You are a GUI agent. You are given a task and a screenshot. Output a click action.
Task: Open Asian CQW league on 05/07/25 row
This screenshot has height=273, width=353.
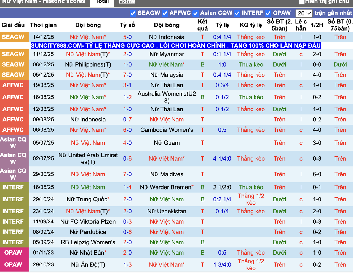pyautogui.click(x=13, y=143)
